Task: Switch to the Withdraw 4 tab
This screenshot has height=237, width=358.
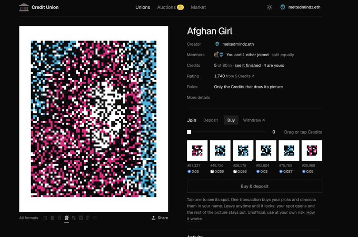Action: pos(254,120)
